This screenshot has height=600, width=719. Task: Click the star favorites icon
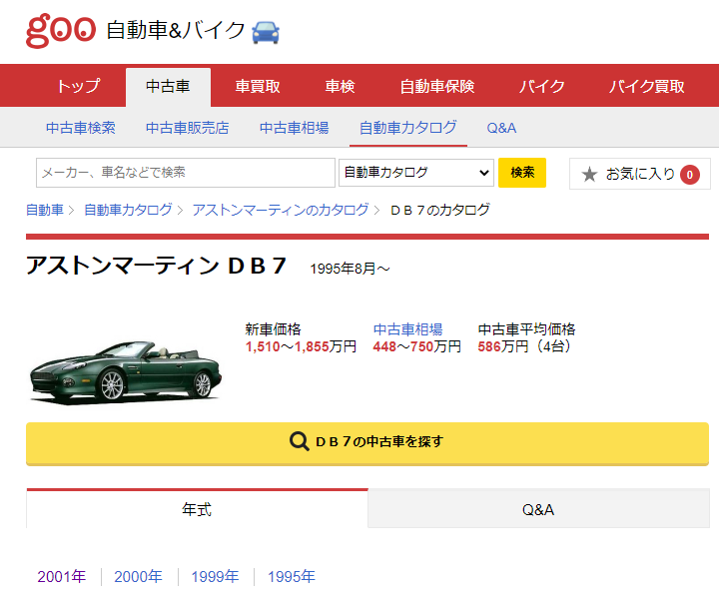click(x=589, y=174)
